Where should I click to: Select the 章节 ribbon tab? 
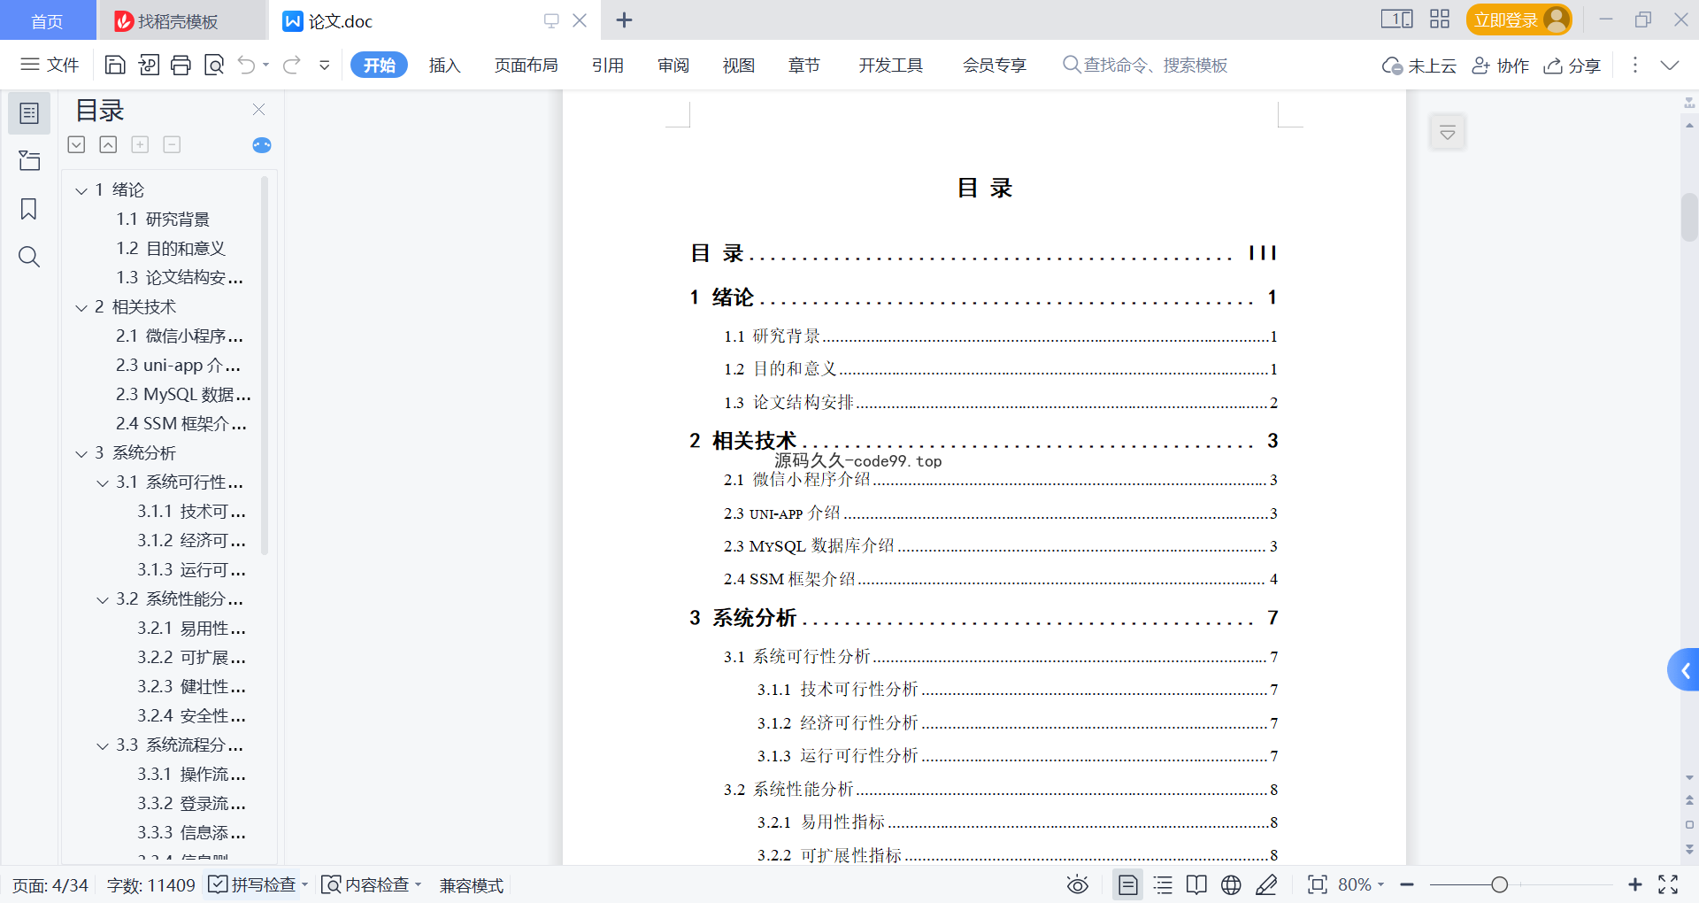[803, 65]
